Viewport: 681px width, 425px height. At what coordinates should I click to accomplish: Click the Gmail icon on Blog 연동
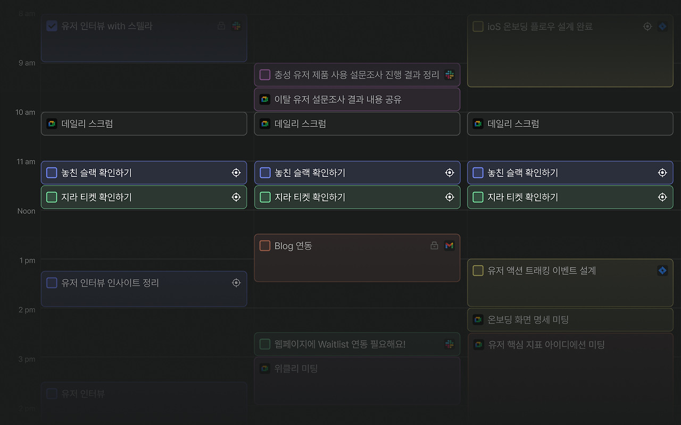pos(450,245)
